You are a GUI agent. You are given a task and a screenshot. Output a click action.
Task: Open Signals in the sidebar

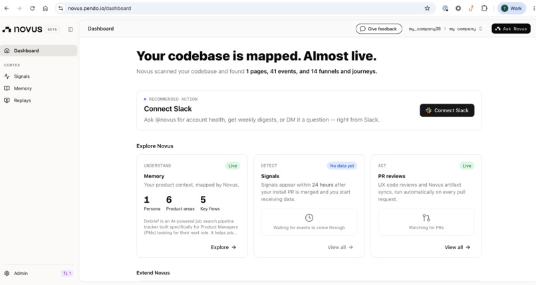point(39,76)
